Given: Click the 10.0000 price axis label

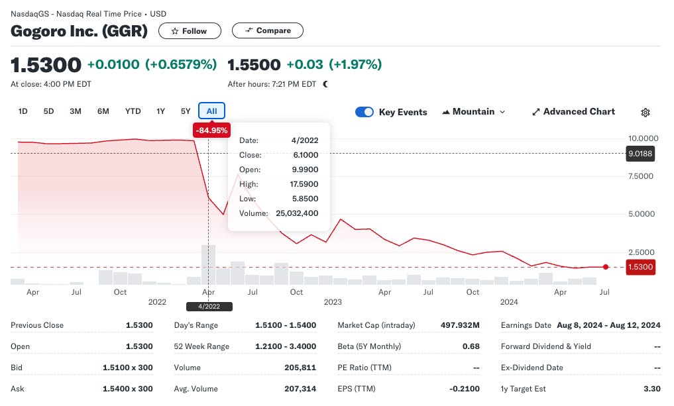Looking at the screenshot, I should pos(643,138).
